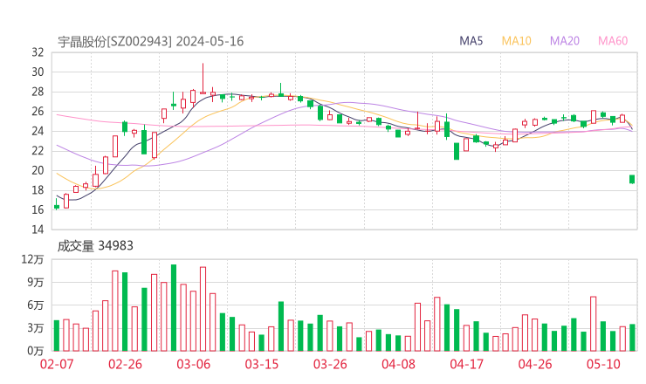Click the 成交量 34983 volume label
This screenshot has height=384, width=646.
click(x=95, y=246)
